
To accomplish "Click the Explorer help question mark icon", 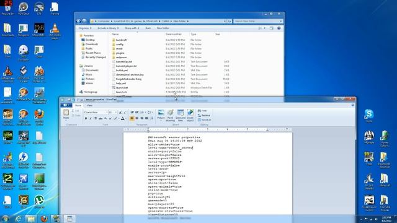I will (279, 28).
